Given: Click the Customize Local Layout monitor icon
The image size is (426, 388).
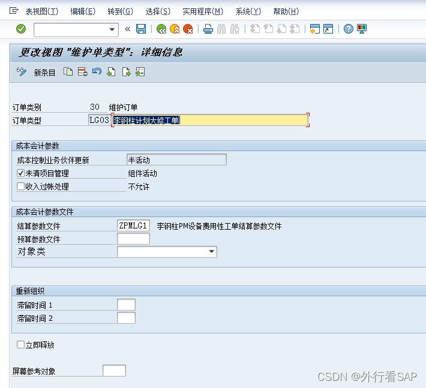Looking at the screenshot, I should coord(362,29).
